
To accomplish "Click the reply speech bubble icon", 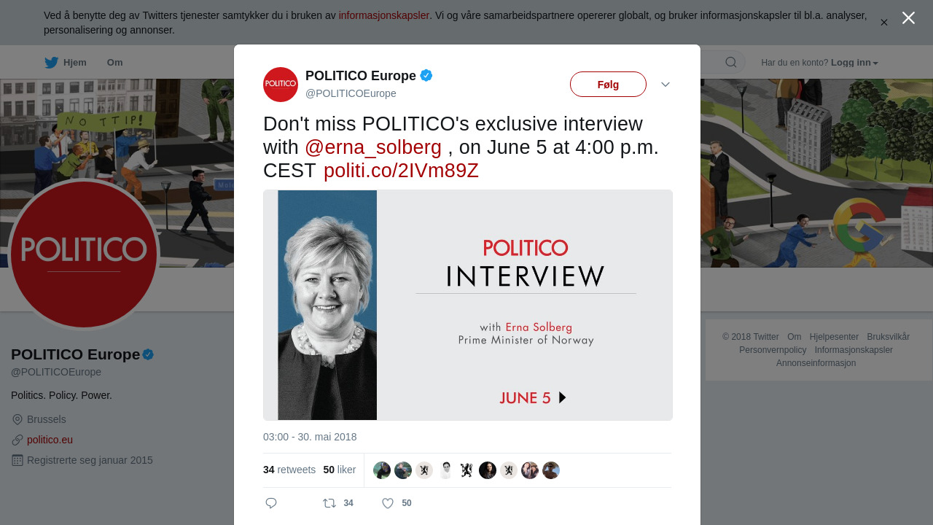I will [x=271, y=503].
